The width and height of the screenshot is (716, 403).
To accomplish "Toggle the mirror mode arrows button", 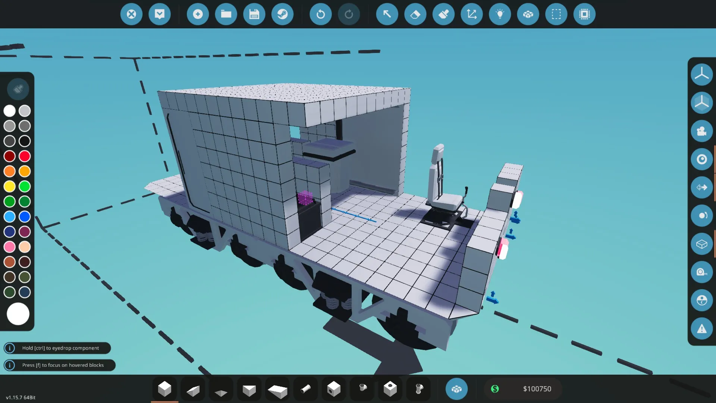I will (x=701, y=187).
